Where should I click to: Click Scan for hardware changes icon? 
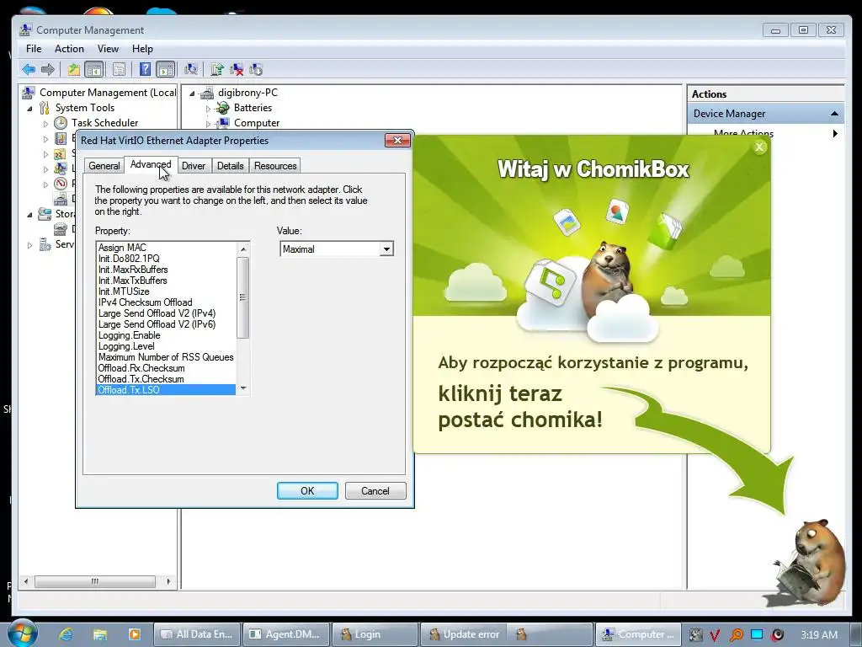191,69
